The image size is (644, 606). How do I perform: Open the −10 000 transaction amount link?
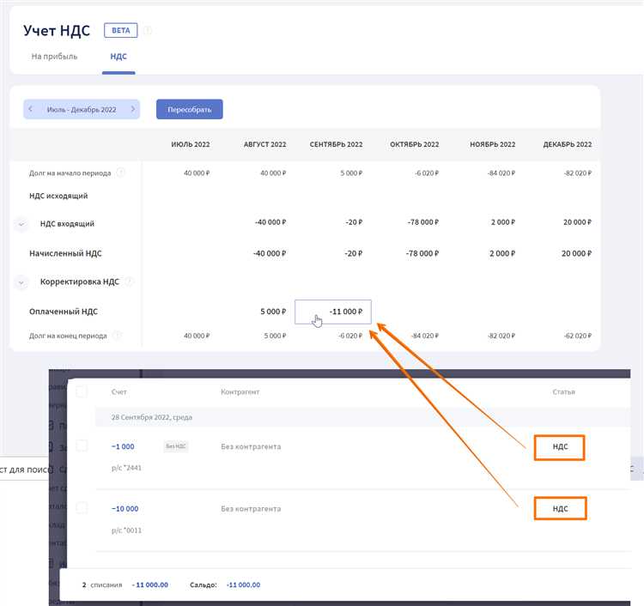[x=125, y=508]
